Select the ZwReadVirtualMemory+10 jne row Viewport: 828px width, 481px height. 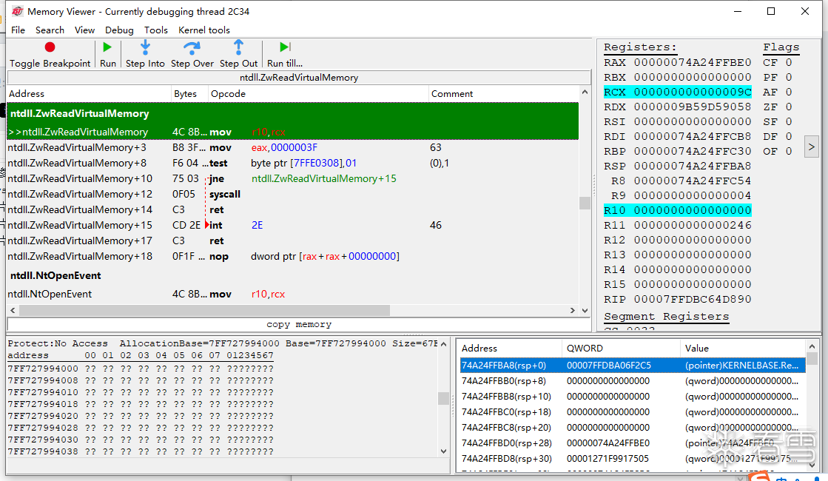tap(292, 178)
